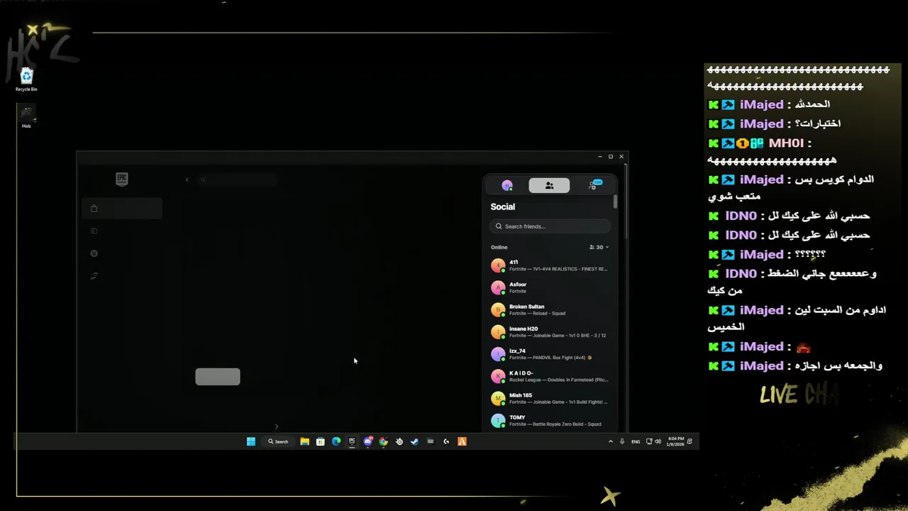The image size is (908, 511).
Task: Select friend Izx_74
Action: click(x=550, y=354)
